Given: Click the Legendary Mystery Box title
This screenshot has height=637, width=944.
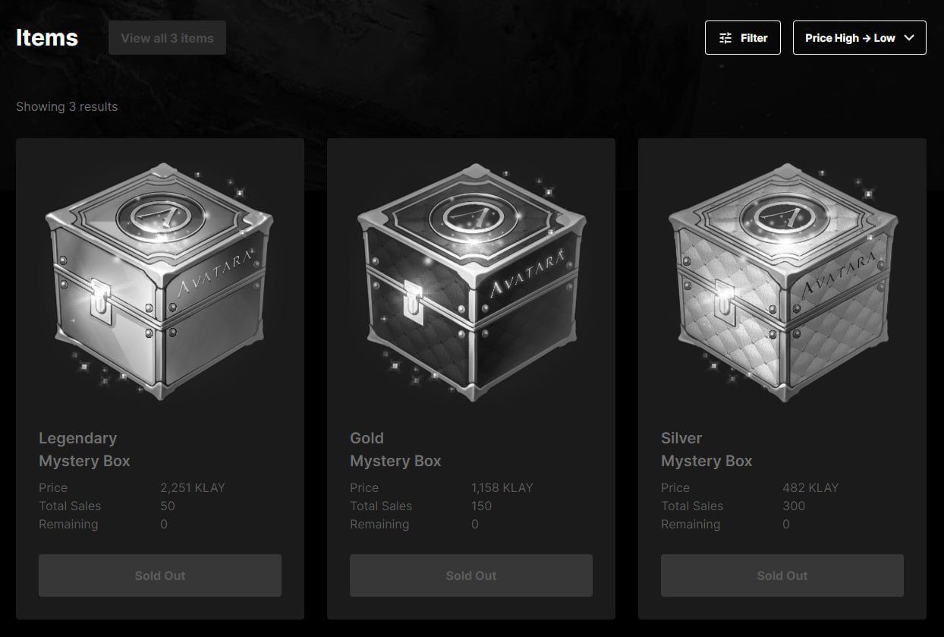Looking at the screenshot, I should click(x=84, y=449).
